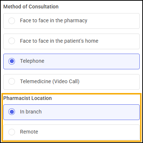Screen dimensions: 143x143
Task: Click the 'Telemedicine (Video Call)' label text
Action: pyautogui.click(x=50, y=81)
